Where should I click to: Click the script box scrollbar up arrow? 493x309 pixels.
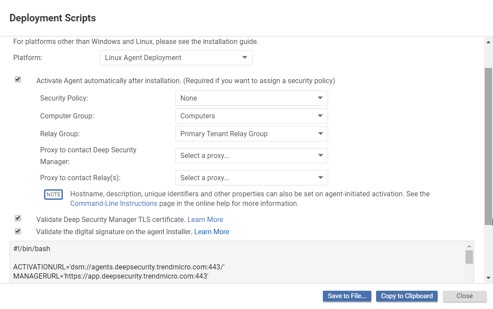[470, 245]
